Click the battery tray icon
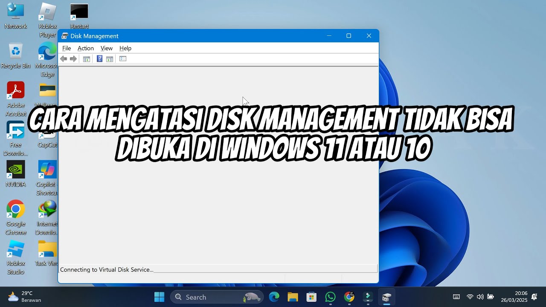546x307 pixels. pyautogui.click(x=491, y=297)
